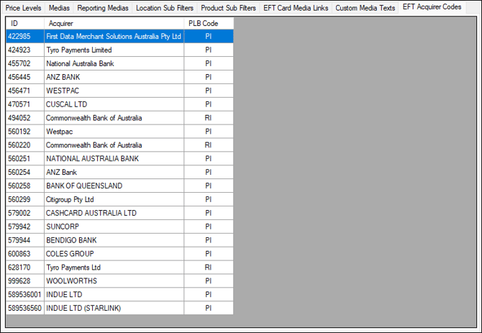482x333 pixels.
Task: Click ID cell 456471
Action: 25,91
